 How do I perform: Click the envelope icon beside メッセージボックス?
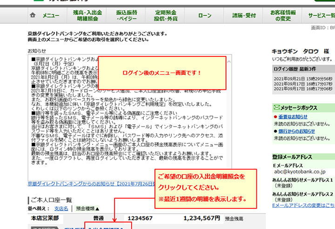click(277, 107)
